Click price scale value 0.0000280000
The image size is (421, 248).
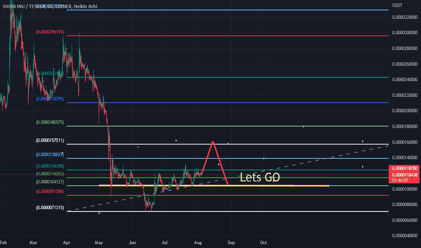tap(405, 49)
